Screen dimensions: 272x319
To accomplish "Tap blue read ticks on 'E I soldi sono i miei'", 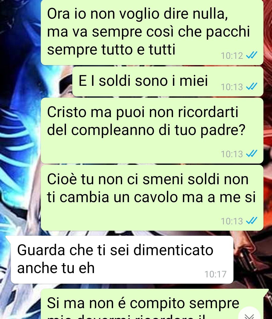I will coord(252,87).
